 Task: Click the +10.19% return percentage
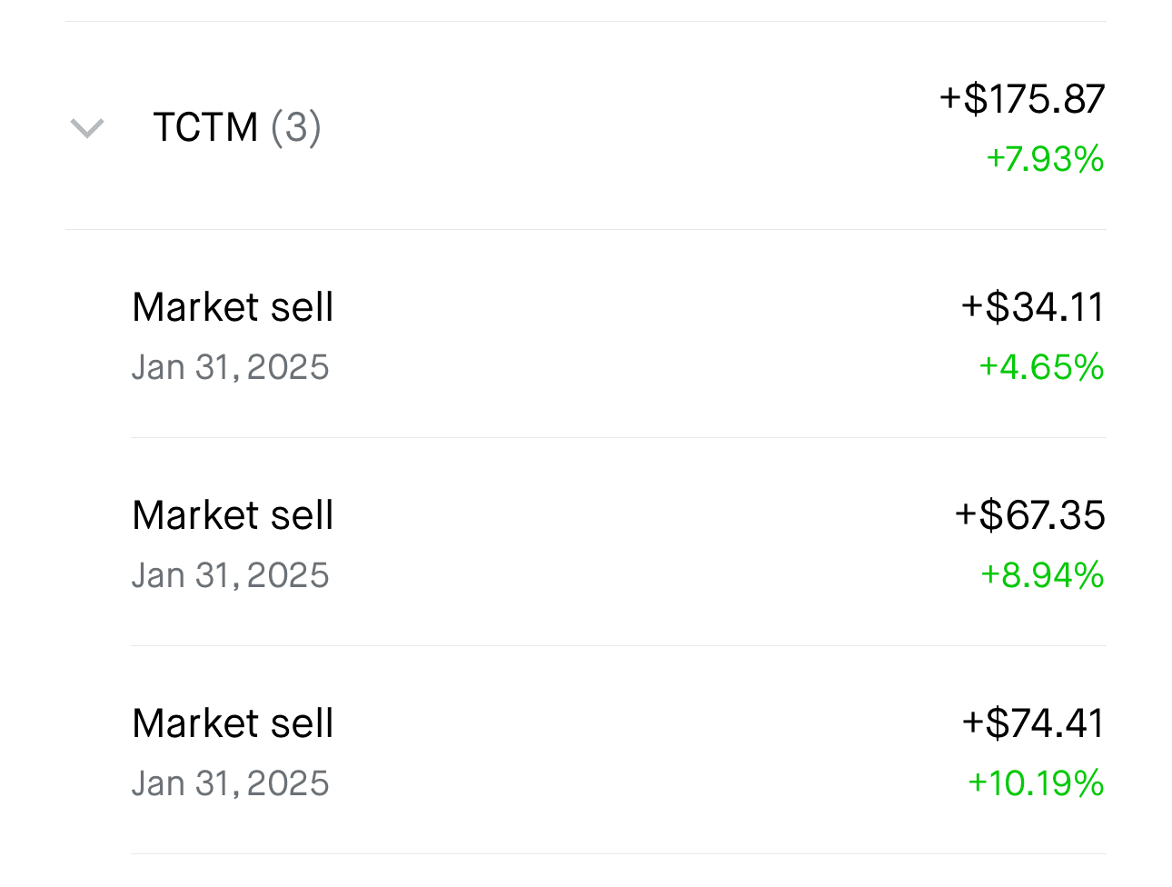tap(1036, 783)
